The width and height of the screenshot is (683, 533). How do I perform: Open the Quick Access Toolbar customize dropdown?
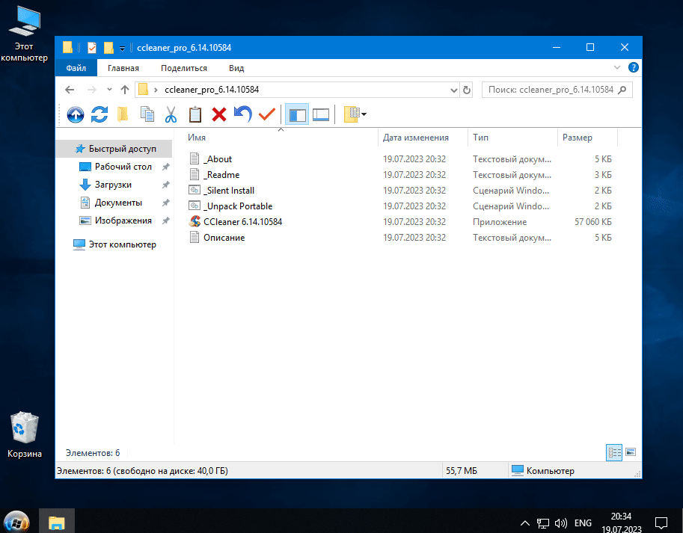123,49
